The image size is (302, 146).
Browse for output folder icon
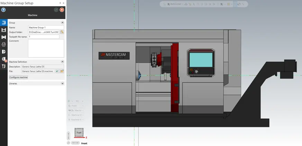62,32
